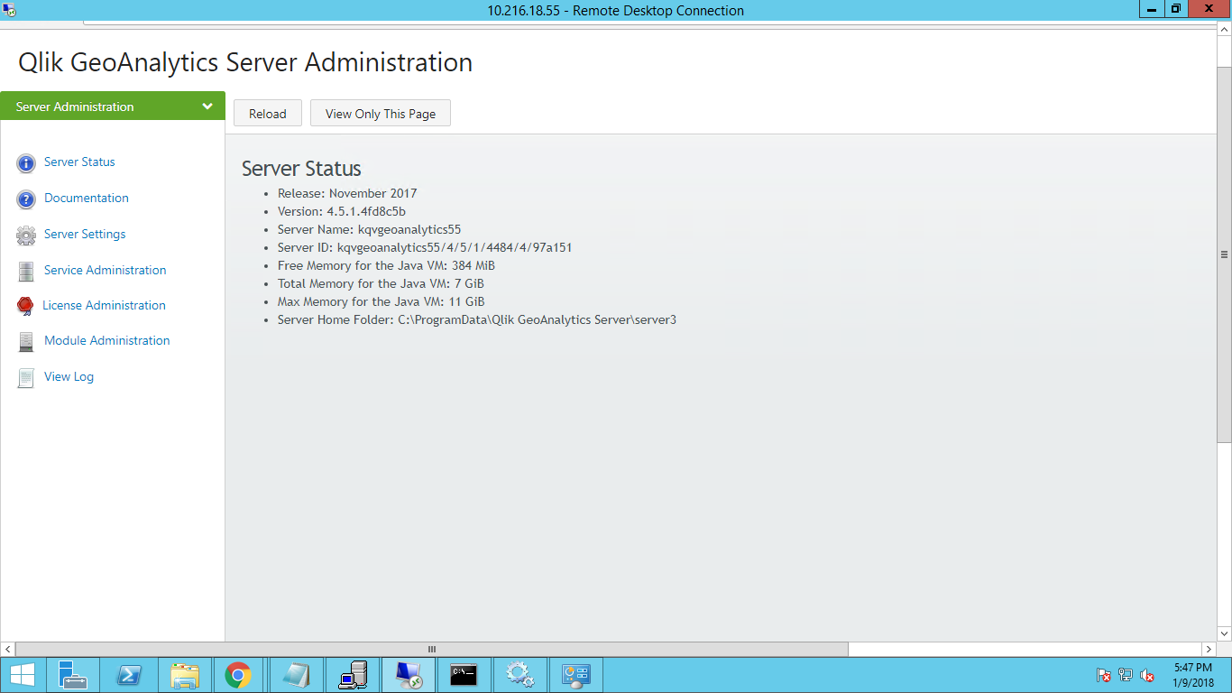Collapse the Server Administration menu chevron
Screen dimensions: 1232x693
click(207, 106)
